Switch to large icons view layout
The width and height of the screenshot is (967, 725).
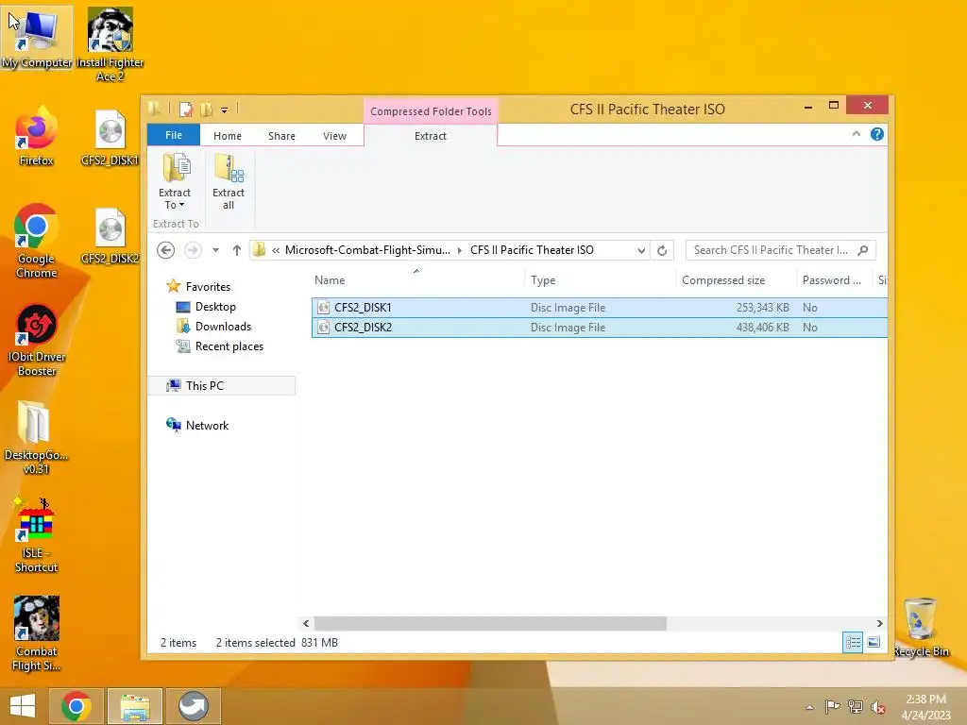[874, 642]
